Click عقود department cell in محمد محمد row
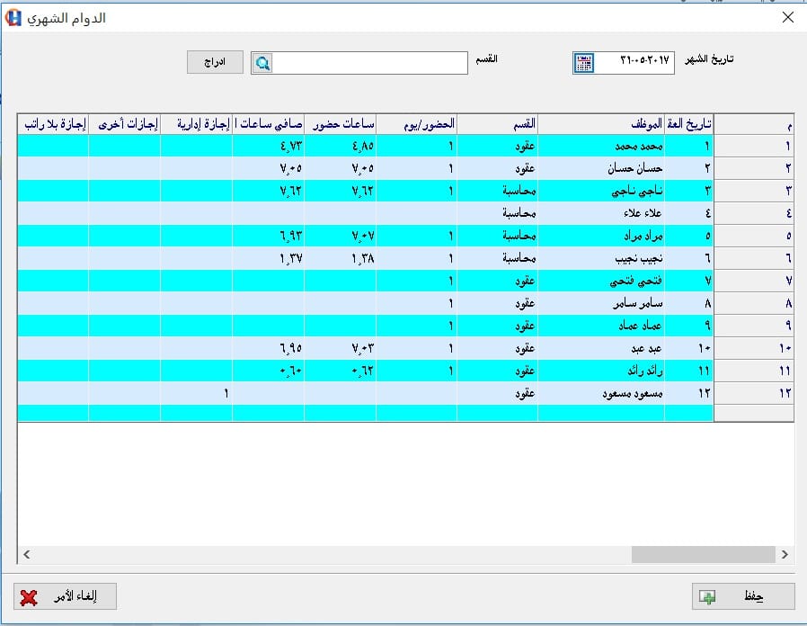807x626 pixels. (498, 146)
